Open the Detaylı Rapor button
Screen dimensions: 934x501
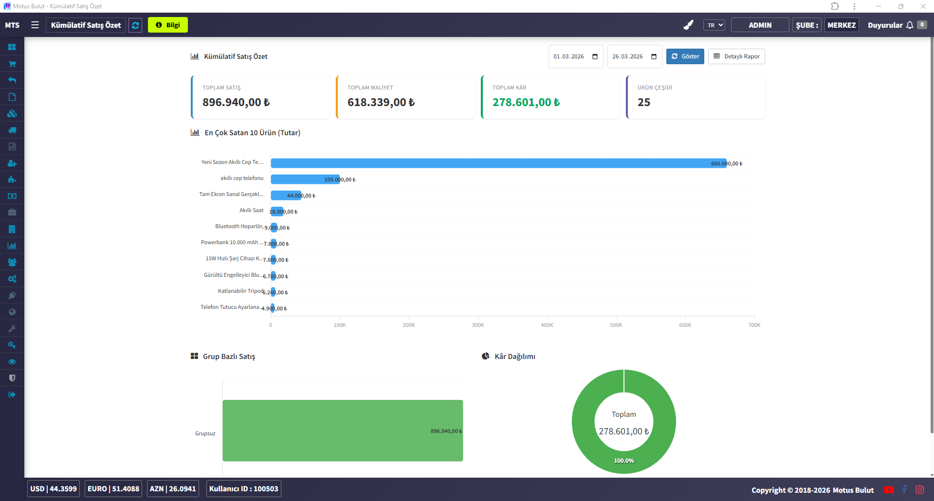[x=736, y=56]
